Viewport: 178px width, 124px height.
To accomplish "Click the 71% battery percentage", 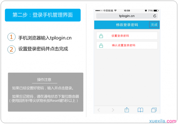I will [150, 11].
